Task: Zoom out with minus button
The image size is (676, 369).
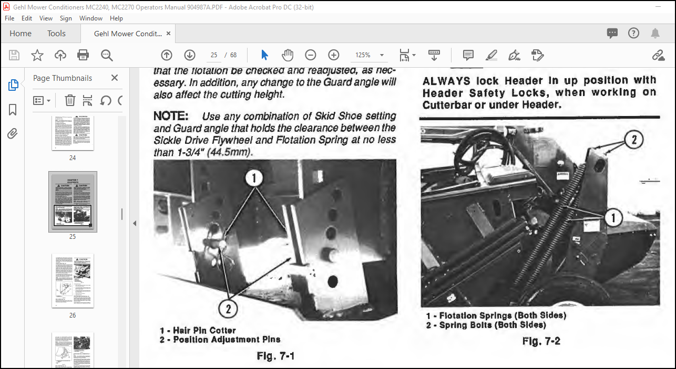Action: 311,55
